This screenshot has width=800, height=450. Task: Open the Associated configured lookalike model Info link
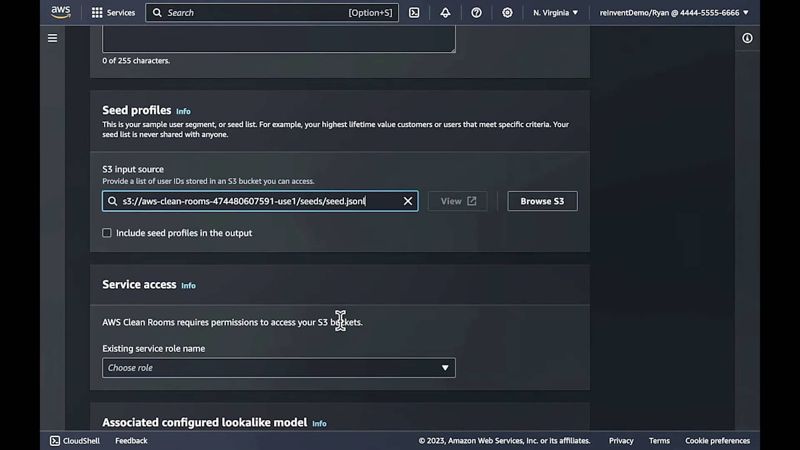pyautogui.click(x=319, y=423)
